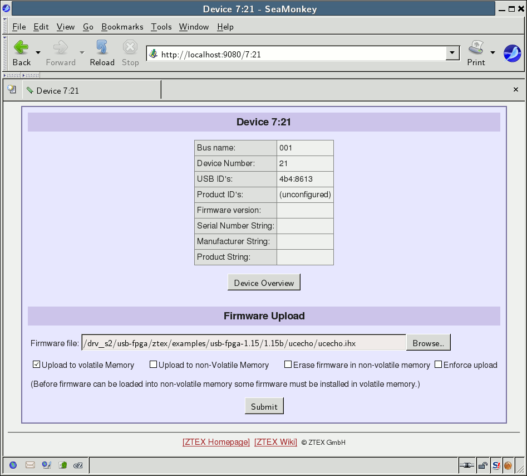527x476 pixels.
Task: Click the SeaMonkey throbber logo
Action: pyautogui.click(x=512, y=54)
